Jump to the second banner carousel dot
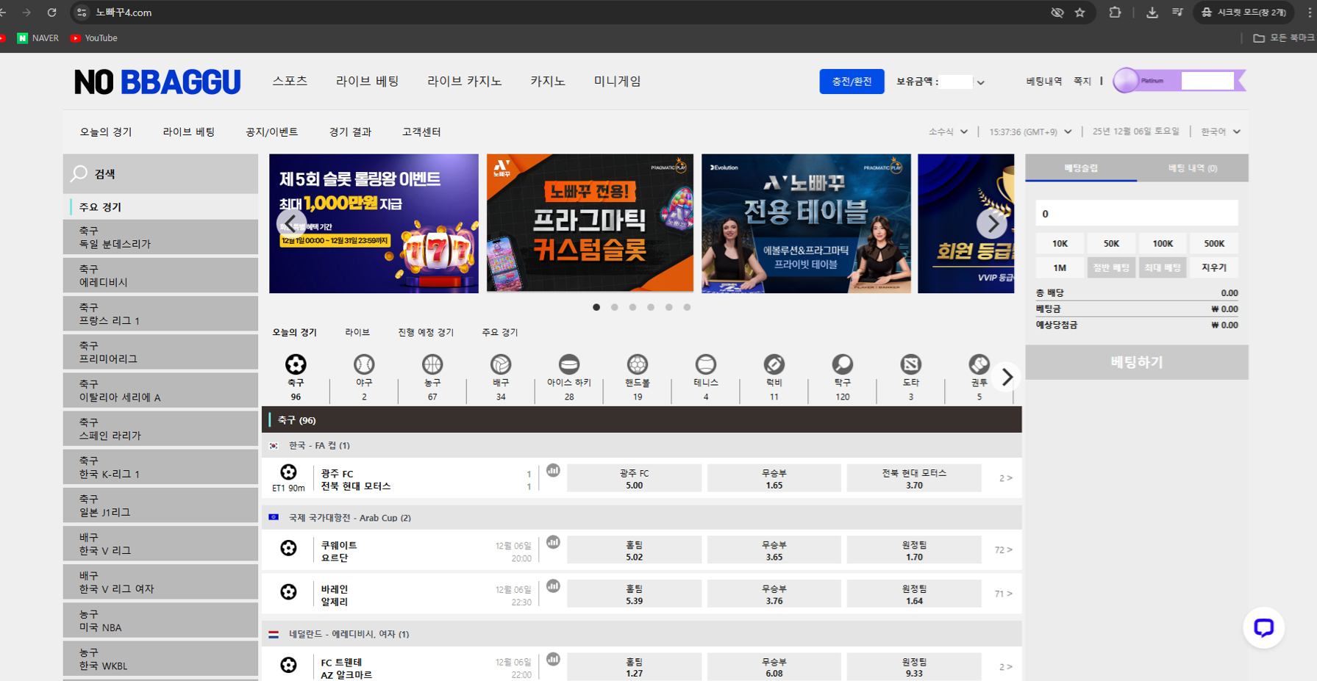 point(615,307)
